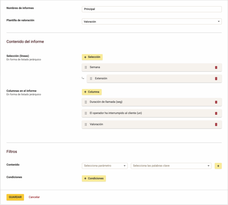Image resolution: width=228 pixels, height=205 pixels.
Task: Focus the Nombres de informes text field
Action: [x=151, y=9]
